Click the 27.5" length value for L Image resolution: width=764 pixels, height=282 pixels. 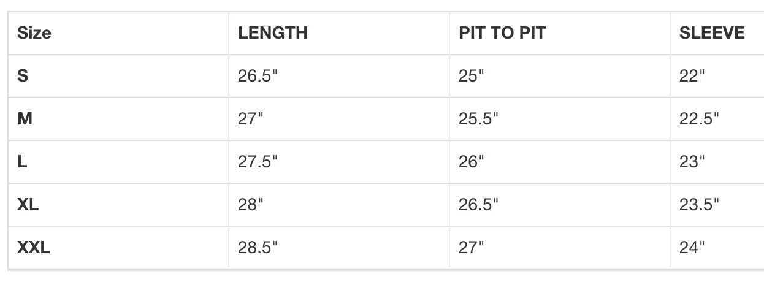click(258, 162)
